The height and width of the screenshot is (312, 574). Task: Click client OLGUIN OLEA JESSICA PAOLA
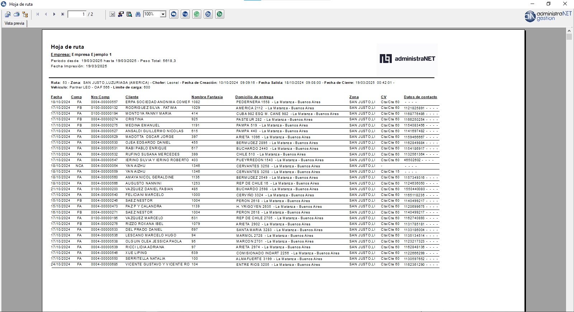pos(154,241)
